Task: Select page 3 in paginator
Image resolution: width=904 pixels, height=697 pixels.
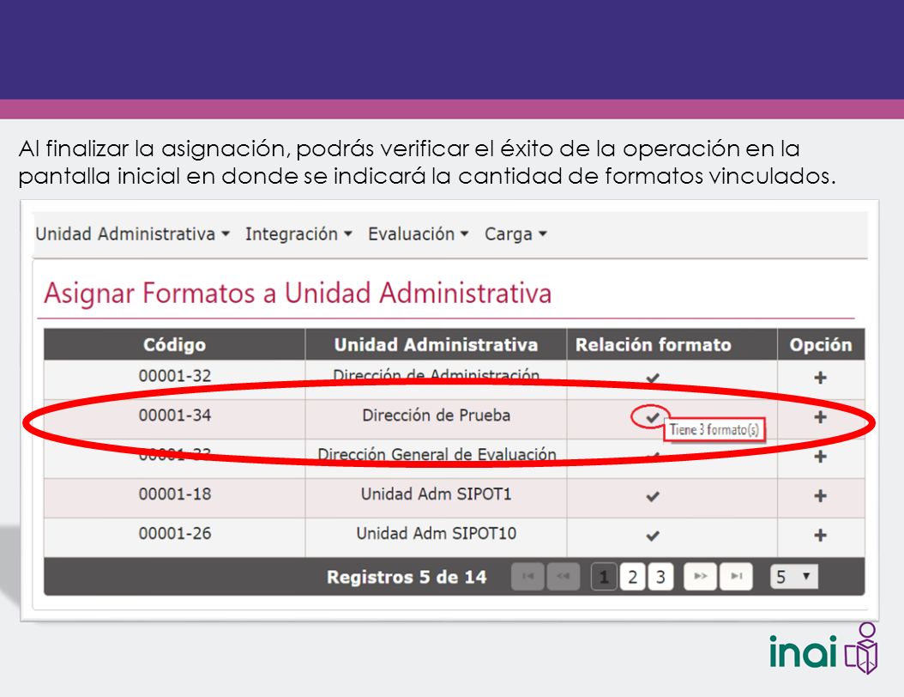Action: 660,577
